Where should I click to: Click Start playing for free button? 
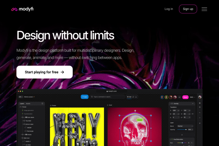tap(45, 72)
